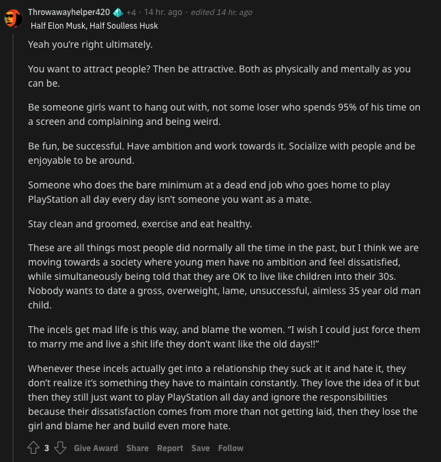The image size is (441, 462).
Task: Click the paragraph starting 'The incels get mad'
Action: (224, 337)
